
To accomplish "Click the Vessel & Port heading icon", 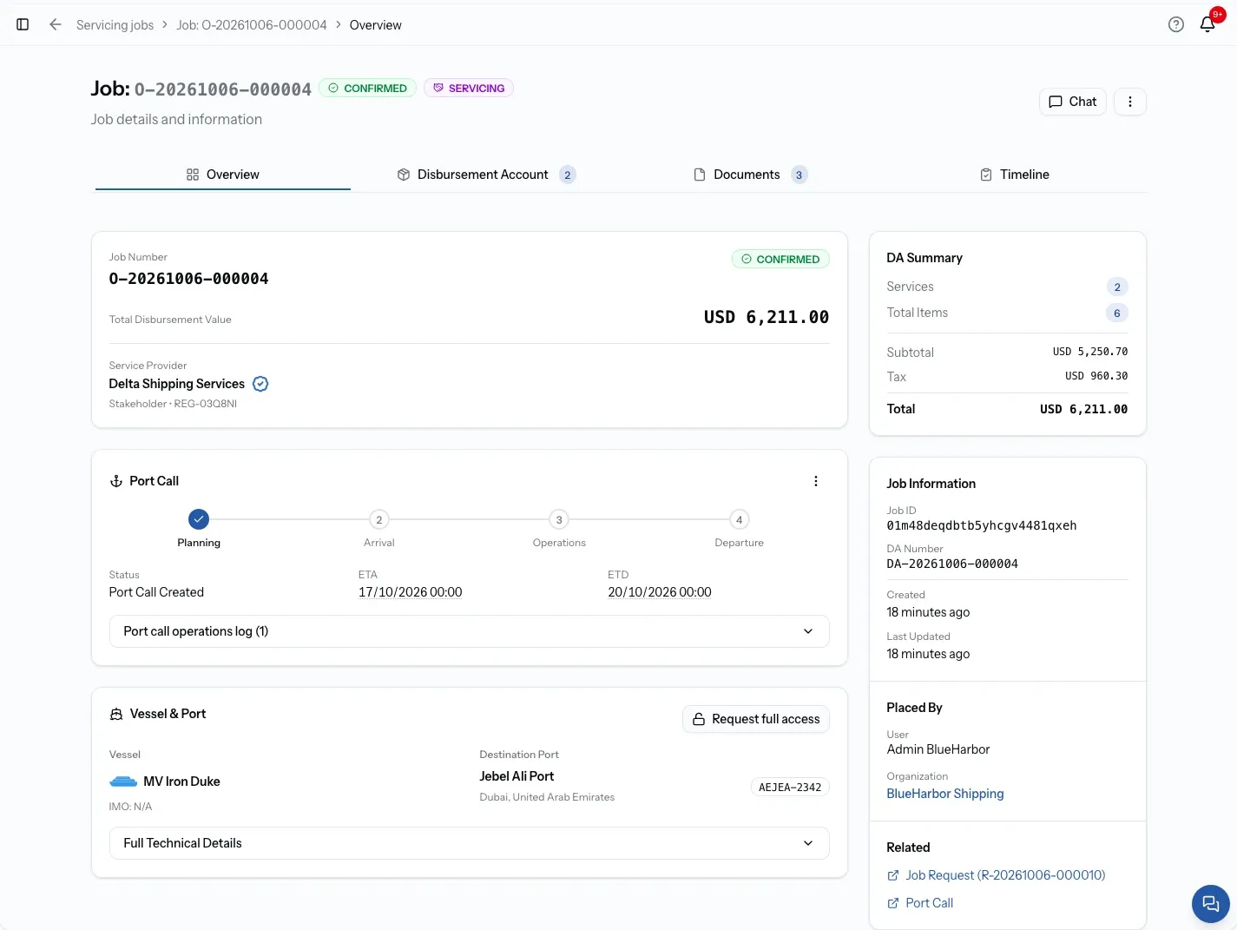I will click(x=116, y=714).
